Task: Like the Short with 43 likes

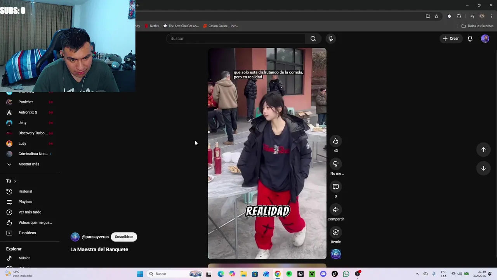Action: coord(335,141)
